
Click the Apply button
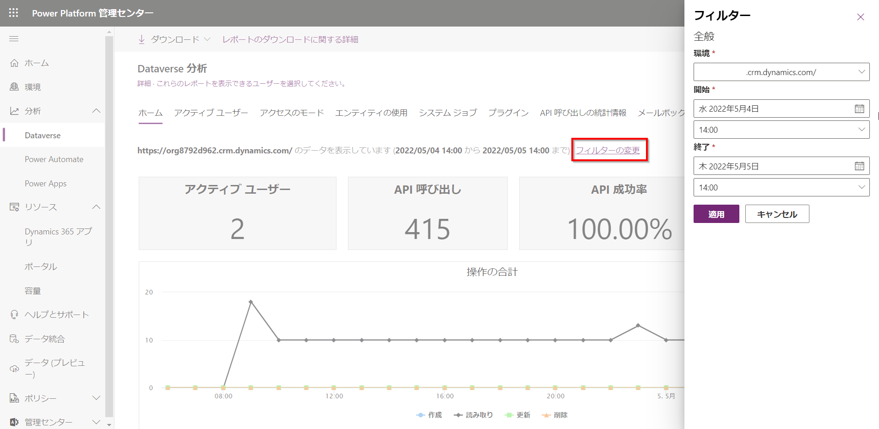(716, 214)
